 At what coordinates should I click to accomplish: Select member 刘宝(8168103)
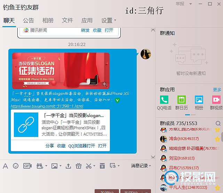coord(182,158)
